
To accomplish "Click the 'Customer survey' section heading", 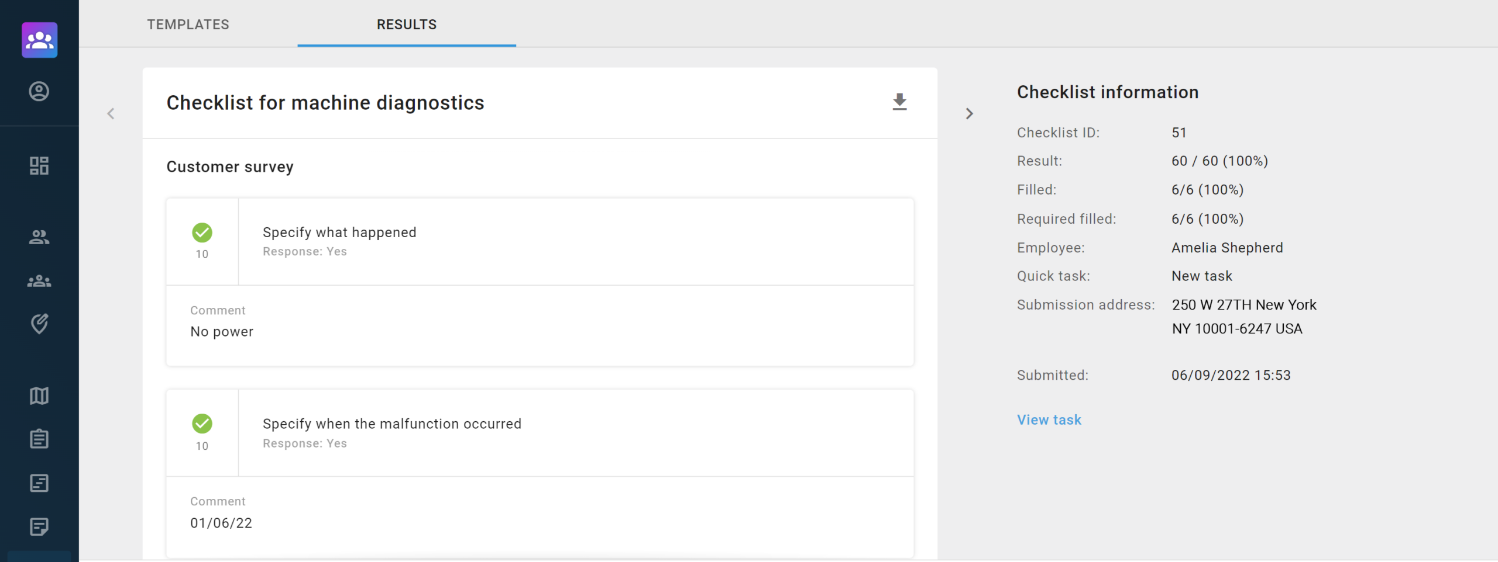I will pos(230,167).
